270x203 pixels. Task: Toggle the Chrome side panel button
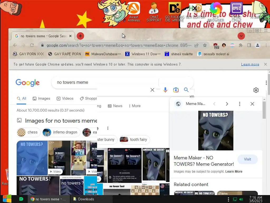[x=249, y=45]
